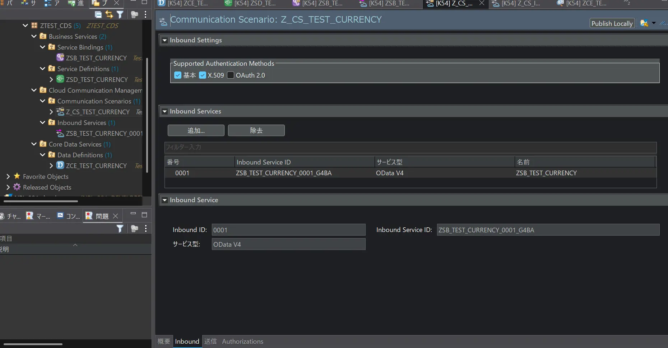This screenshot has height=348, width=668.
Task: Click the Project Explorer horizontal scrollbar
Action: tap(41, 201)
